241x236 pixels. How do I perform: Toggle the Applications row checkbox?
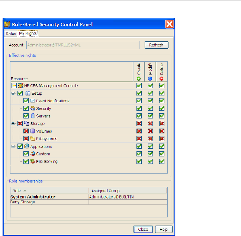(20, 146)
